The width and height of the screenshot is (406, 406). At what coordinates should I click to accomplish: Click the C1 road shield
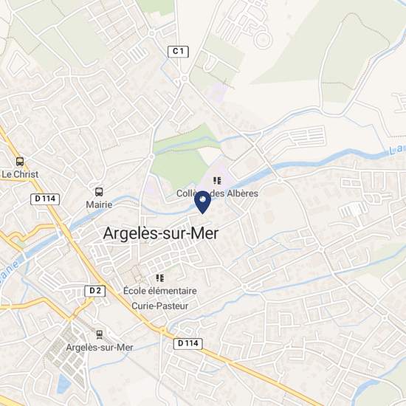[x=178, y=52]
